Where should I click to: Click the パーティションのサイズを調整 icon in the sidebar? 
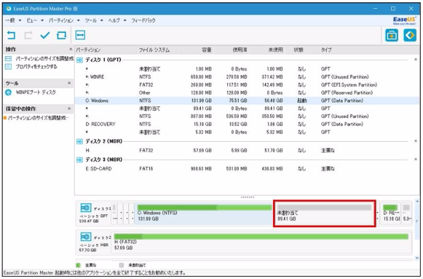click(8, 58)
